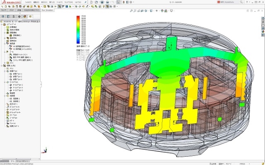Viewport: 265px width, 165px height.
Task: Open the Display Style dropdown arrow in the view toolbar
Action: [153, 11]
